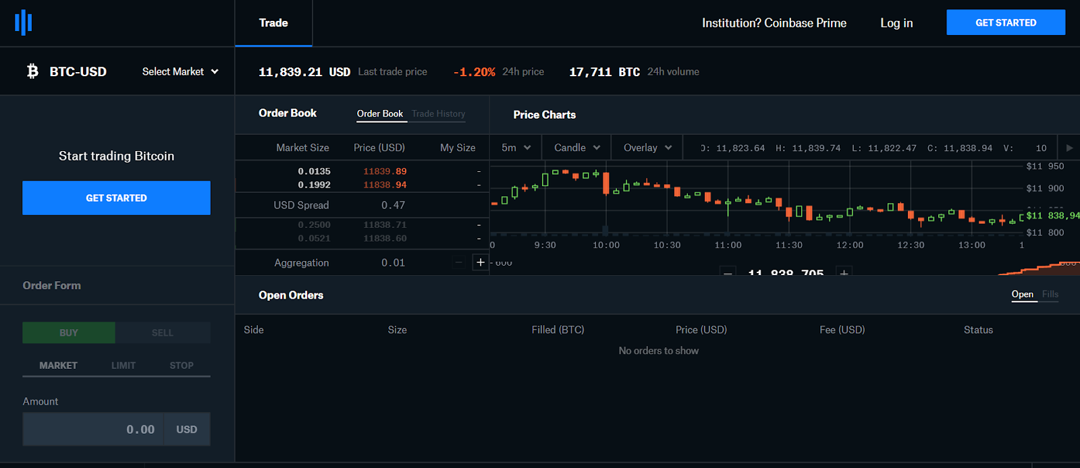Screen dimensions: 1080x468
Task: Click the Side column header
Action: click(x=254, y=330)
